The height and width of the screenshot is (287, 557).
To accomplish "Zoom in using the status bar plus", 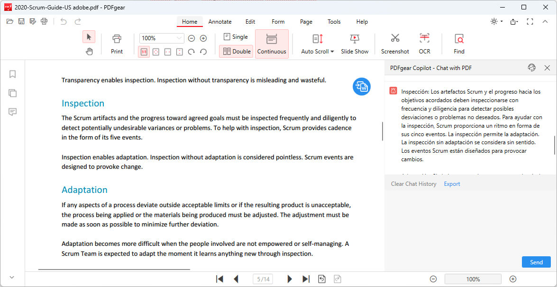I will tap(512, 279).
